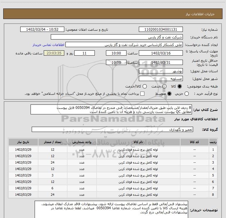Enable the اسناد خزانه اسلامی payment checkbox
The height and width of the screenshot is (218, 226).
coord(143,94)
